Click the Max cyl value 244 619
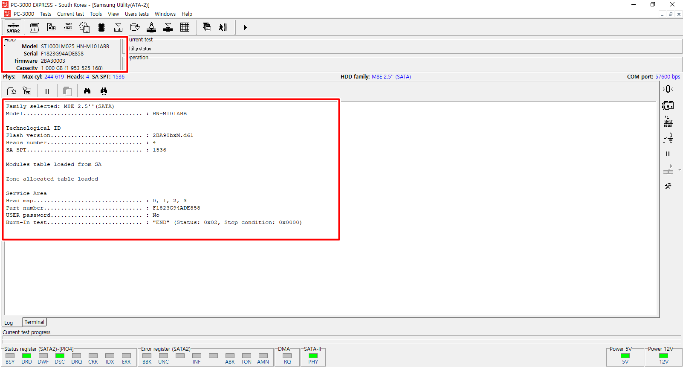Viewport: 683px width, 367px height. point(54,77)
